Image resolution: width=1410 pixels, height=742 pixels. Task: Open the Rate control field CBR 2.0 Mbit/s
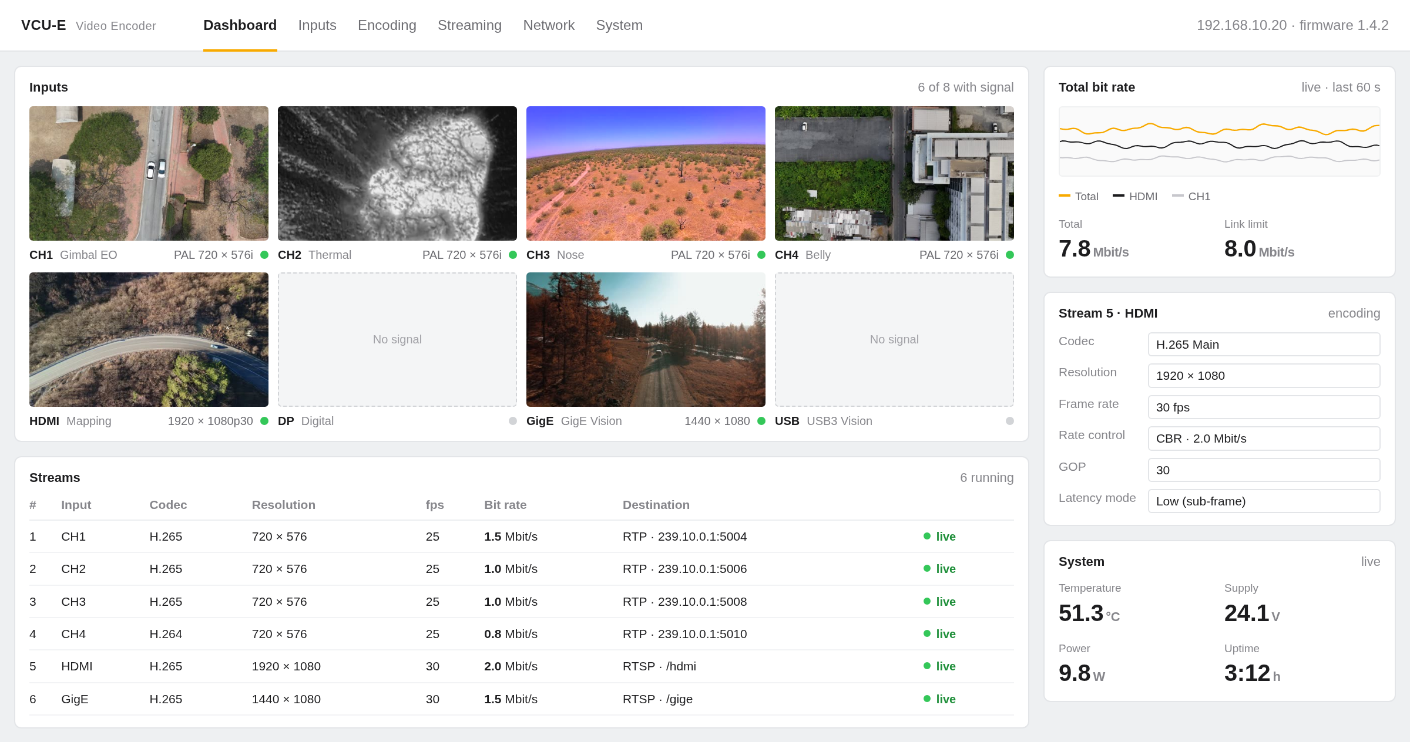[x=1264, y=439]
